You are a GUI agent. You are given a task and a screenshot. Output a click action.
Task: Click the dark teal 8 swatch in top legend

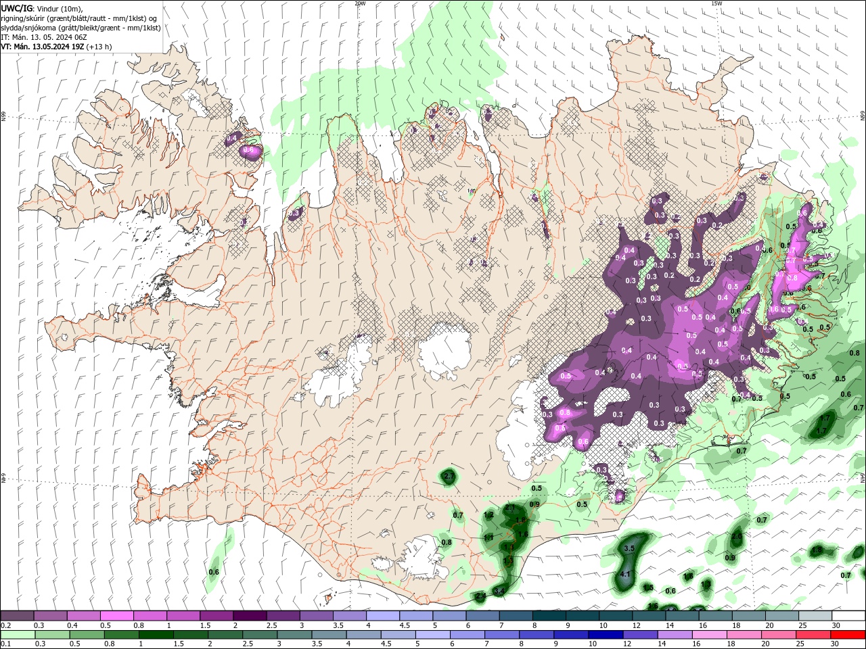click(549, 616)
